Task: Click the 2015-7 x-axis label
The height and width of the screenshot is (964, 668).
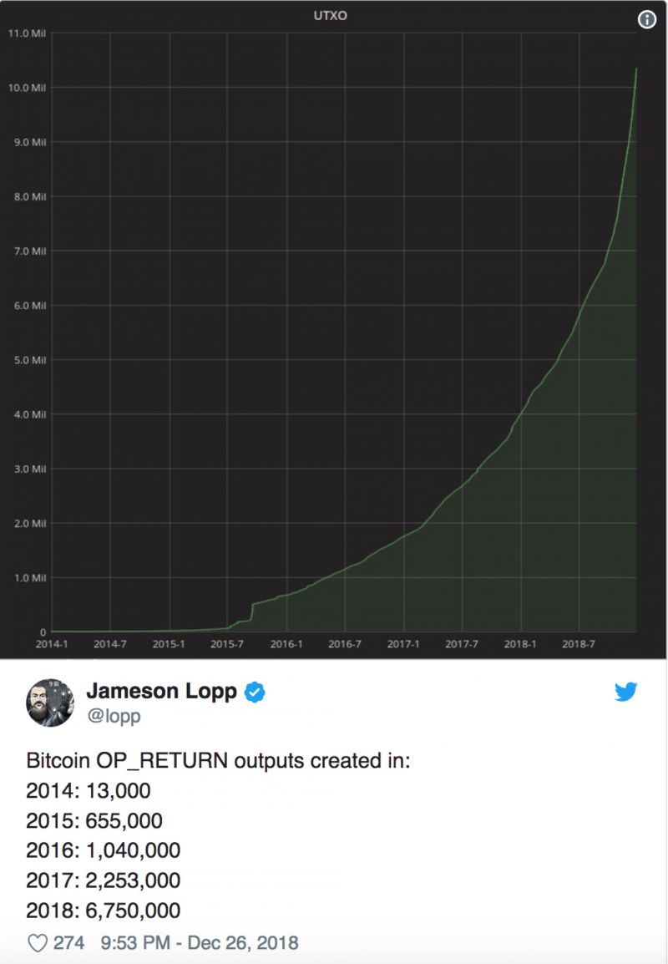Action: 227,644
